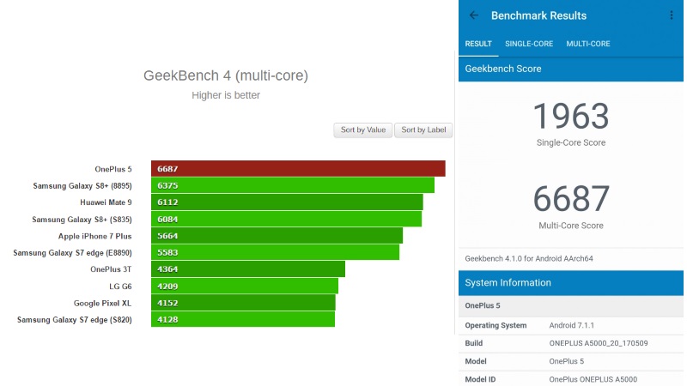Click the Model value 'OnePlus 5'
The height and width of the screenshot is (386, 687).
tap(567, 361)
